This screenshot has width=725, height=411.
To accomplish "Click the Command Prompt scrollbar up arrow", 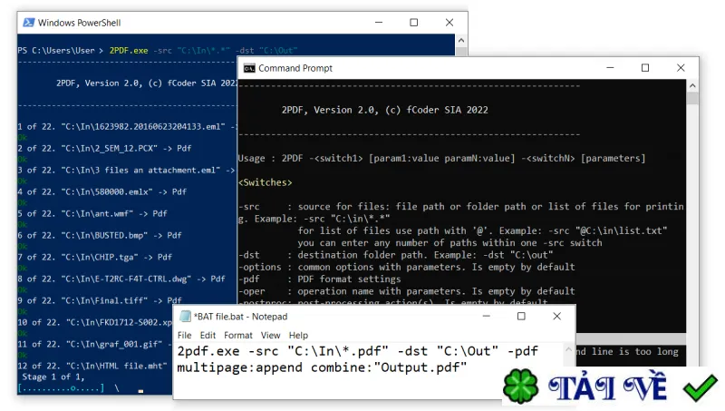I will point(692,85).
